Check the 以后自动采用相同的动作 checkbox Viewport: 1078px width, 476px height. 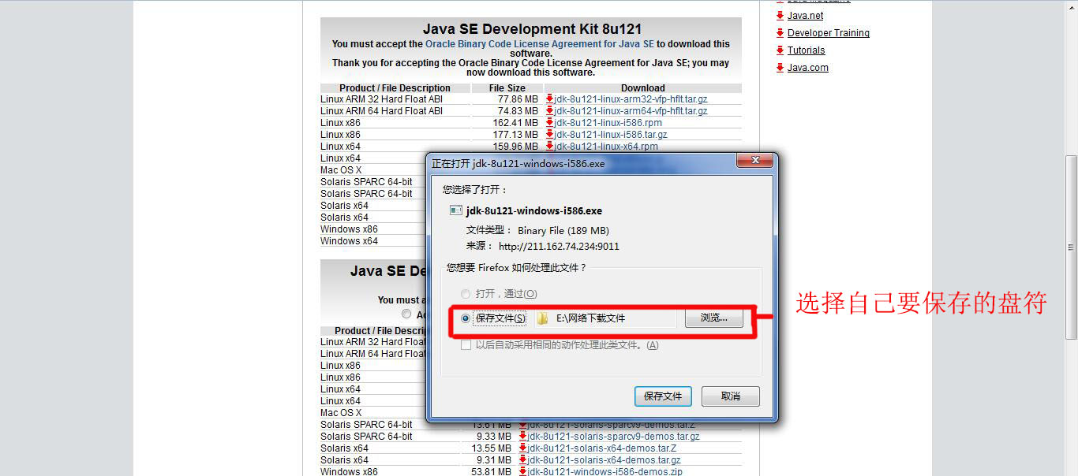pyautogui.click(x=466, y=344)
